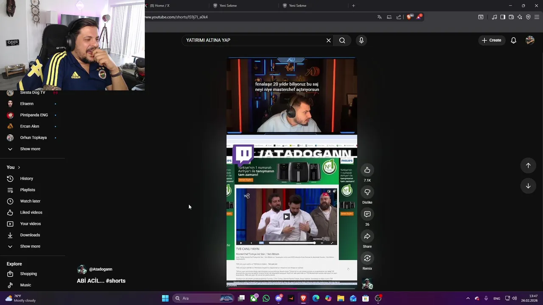
Task: Open History in the sidebar
Action: (x=32, y=179)
